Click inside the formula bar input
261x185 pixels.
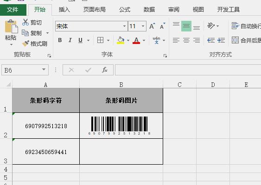point(188,70)
